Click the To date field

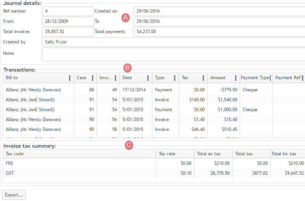coord(219,21)
